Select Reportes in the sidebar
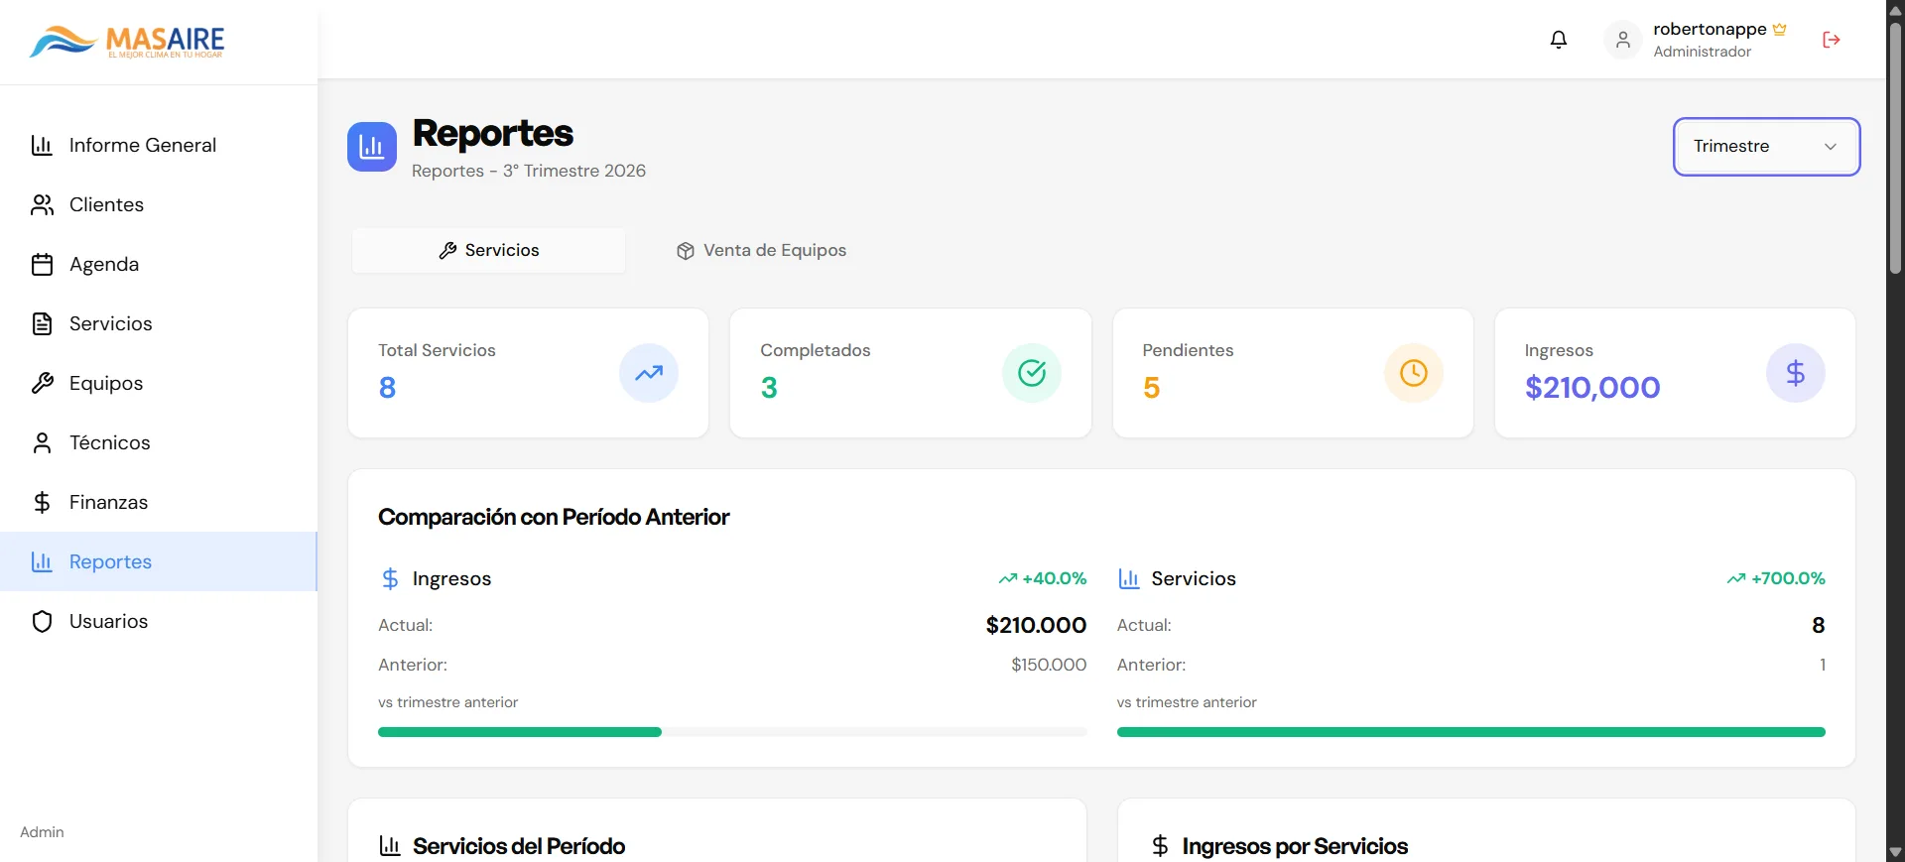Image resolution: width=1905 pixels, height=862 pixels. pos(159,562)
